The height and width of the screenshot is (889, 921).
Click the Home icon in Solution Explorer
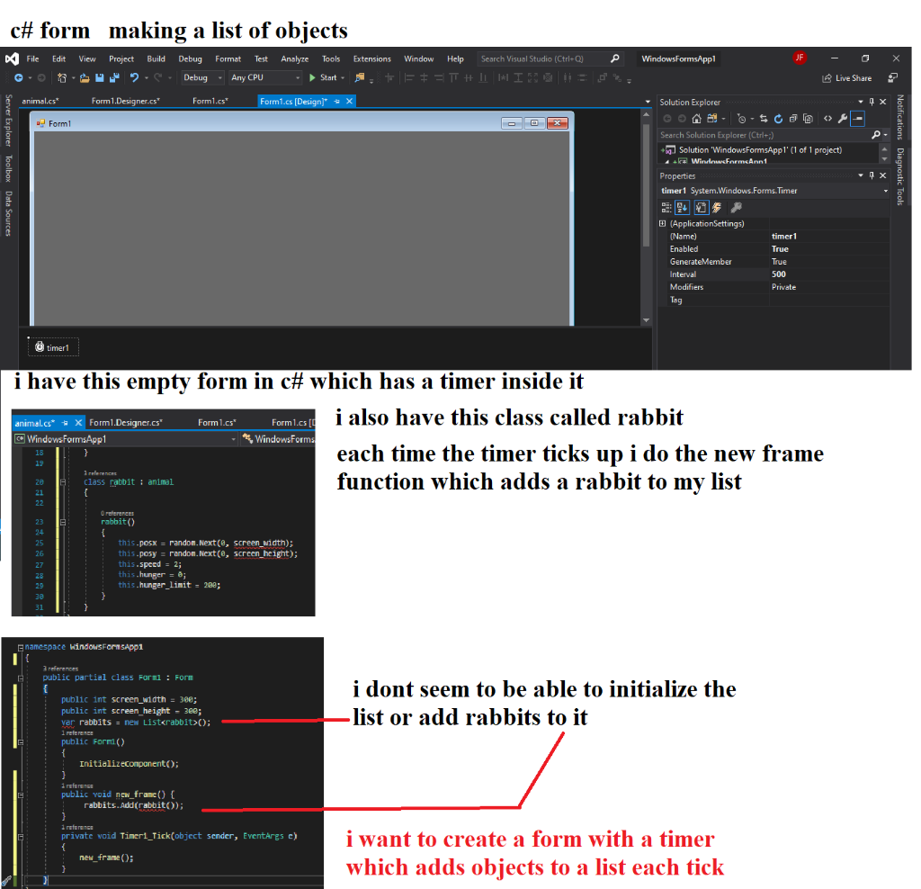click(697, 117)
